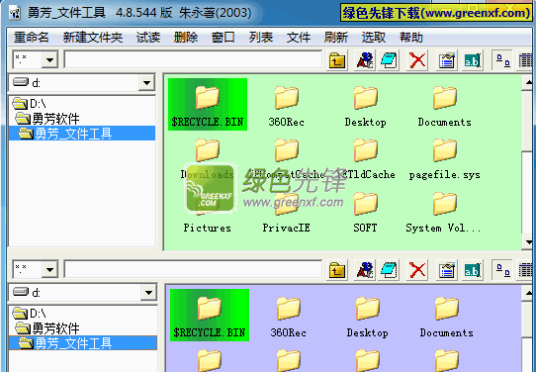Click the 'a.b' rename icon in bottom toolbar

473,270
